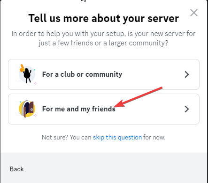Follow the 'skip this question' link
The width and height of the screenshot is (208, 183).
(117, 138)
